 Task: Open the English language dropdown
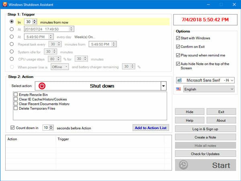[x=208, y=89]
